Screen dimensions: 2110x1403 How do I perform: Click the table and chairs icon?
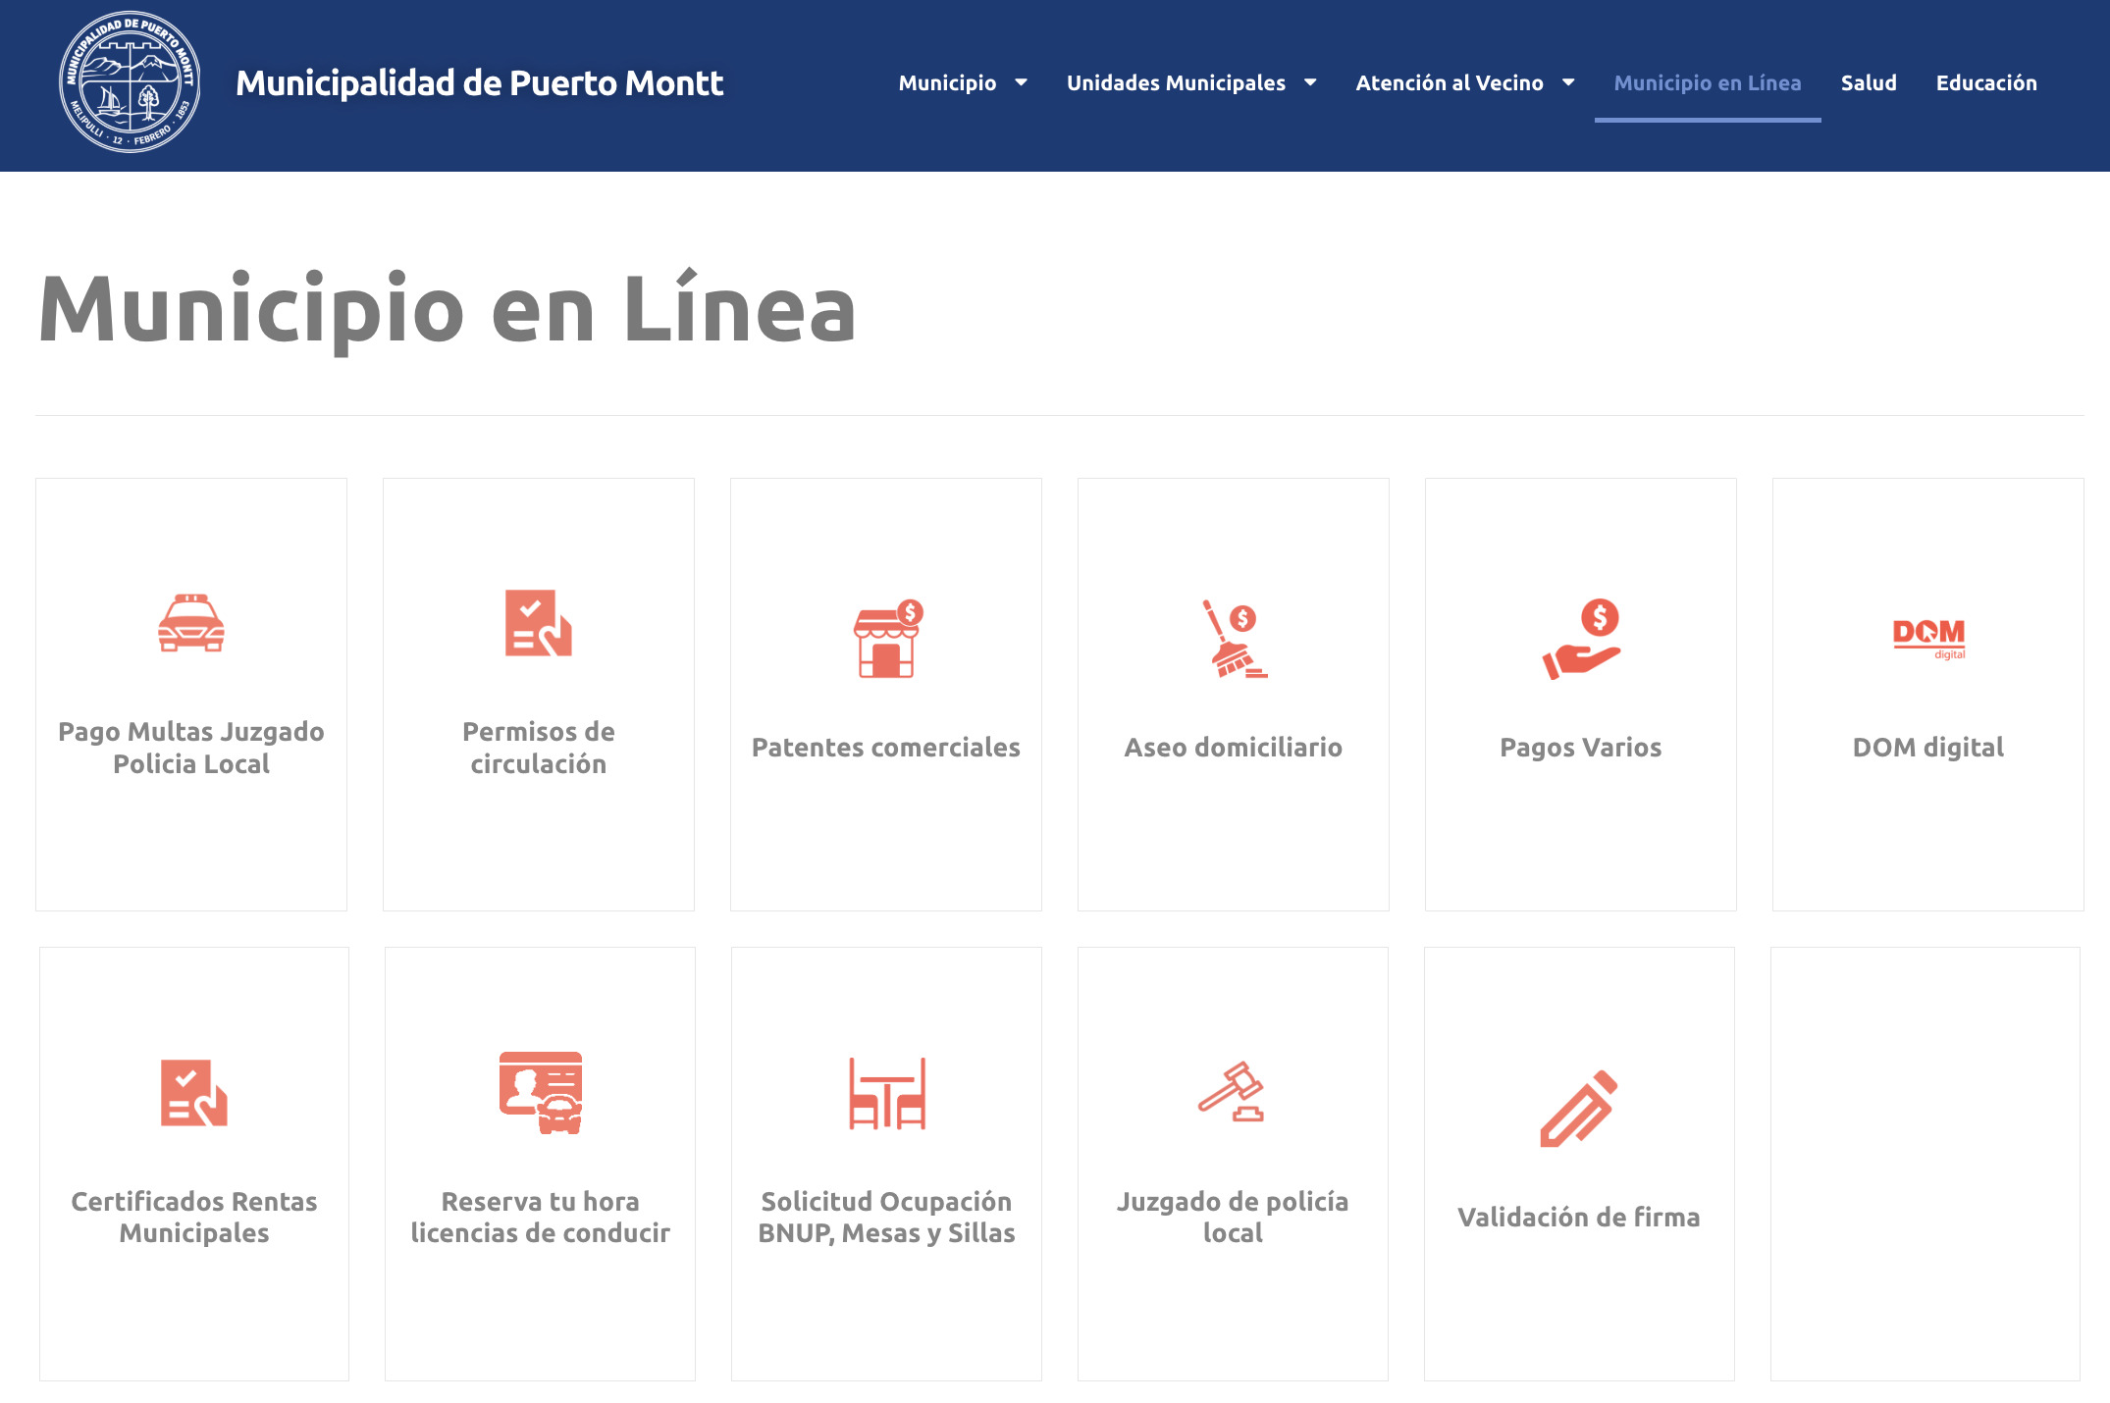point(887,1093)
